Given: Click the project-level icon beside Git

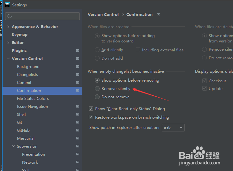Looking at the screenshot, I should coord(78,123).
